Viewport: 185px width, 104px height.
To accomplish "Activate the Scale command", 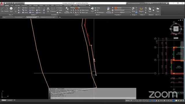I will point(32,12).
